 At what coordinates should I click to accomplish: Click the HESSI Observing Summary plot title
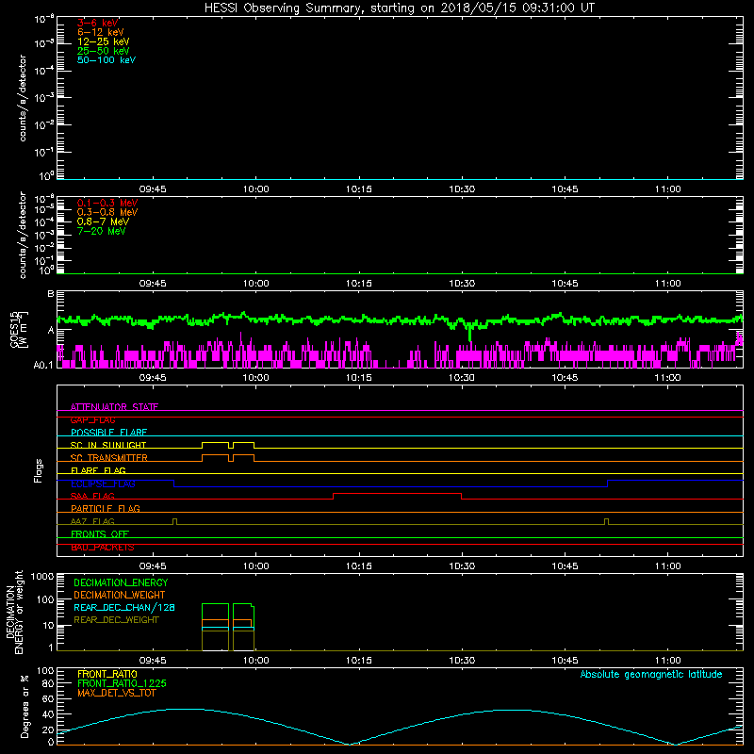click(400, 8)
